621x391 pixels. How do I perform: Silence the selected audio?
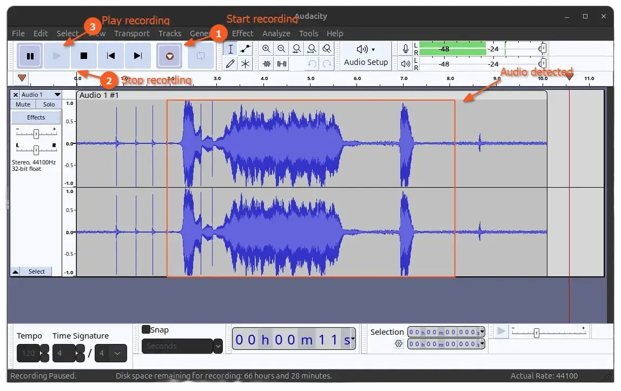point(281,64)
